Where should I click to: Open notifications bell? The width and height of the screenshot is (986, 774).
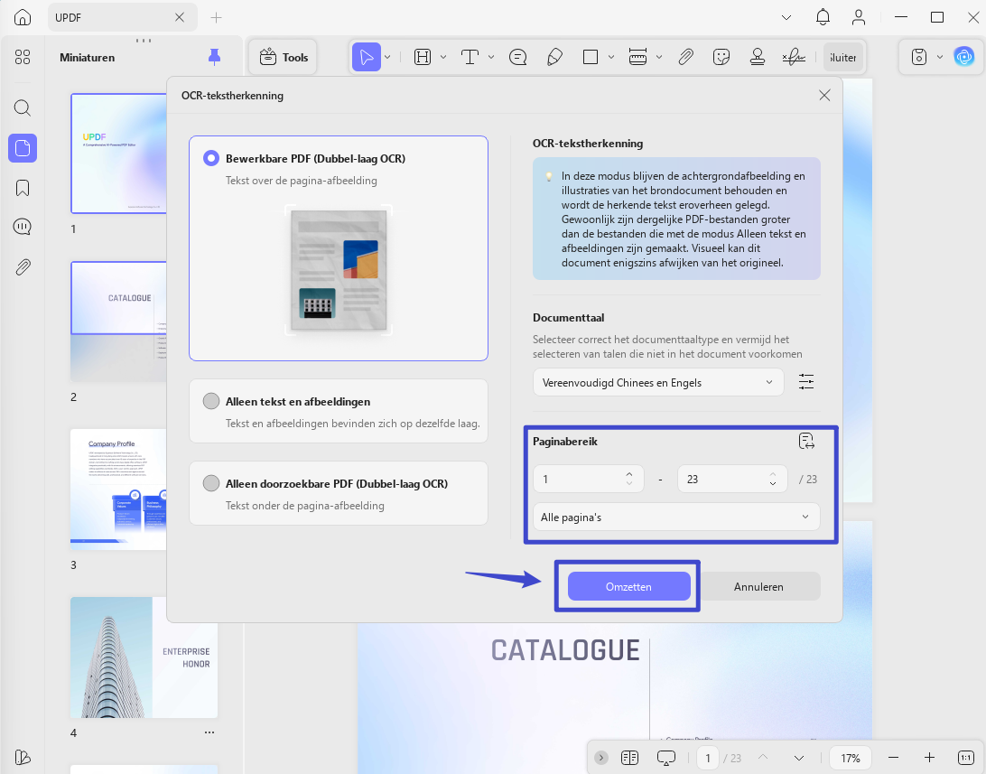tap(823, 17)
